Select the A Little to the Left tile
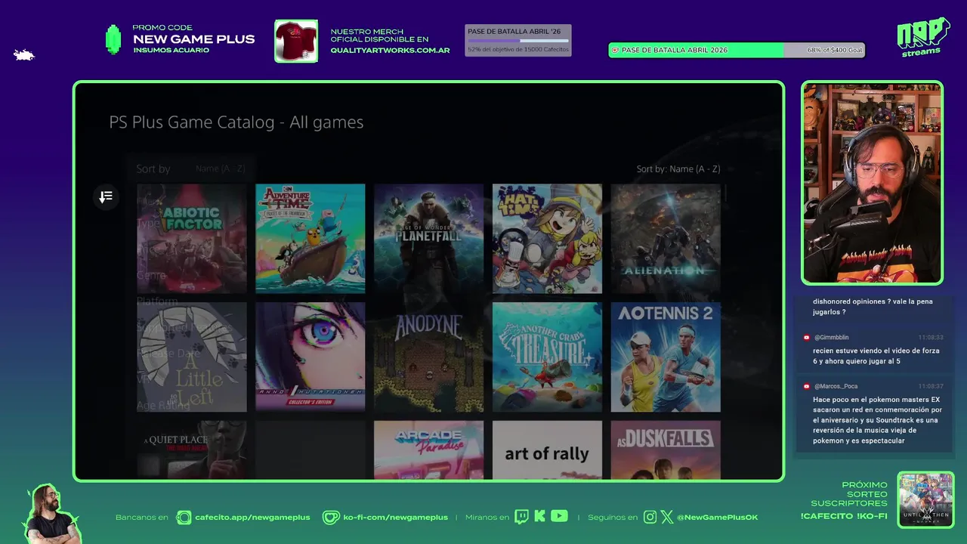Viewport: 967px width, 544px height. (192, 357)
